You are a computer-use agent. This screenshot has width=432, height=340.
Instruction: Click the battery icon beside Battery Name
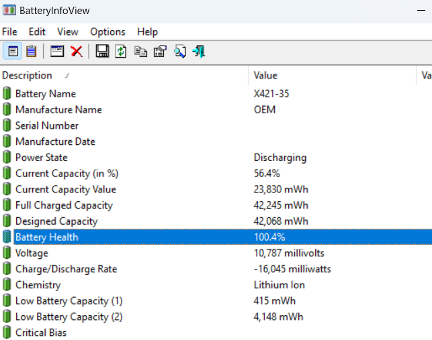(7, 93)
